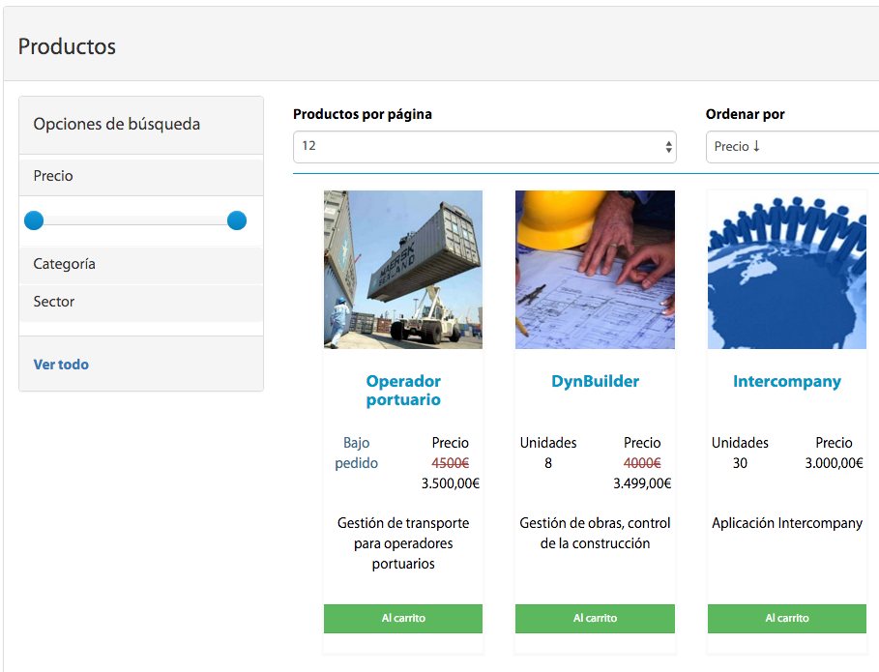Screen dimensions: 879x672
Task: Add Operador portuario to cart
Action: (x=403, y=618)
